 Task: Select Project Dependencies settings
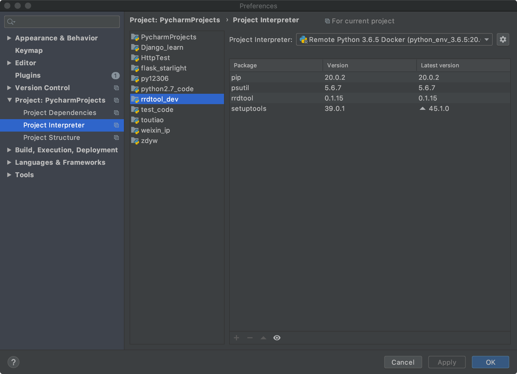(x=60, y=113)
